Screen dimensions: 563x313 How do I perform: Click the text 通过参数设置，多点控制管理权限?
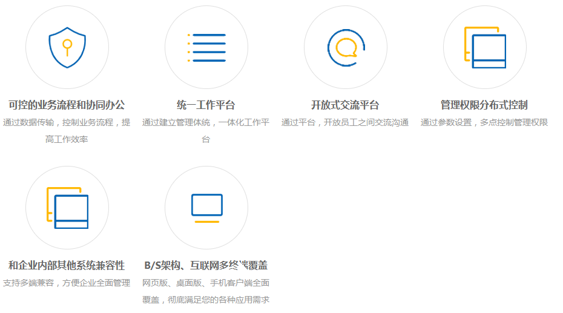pos(484,122)
